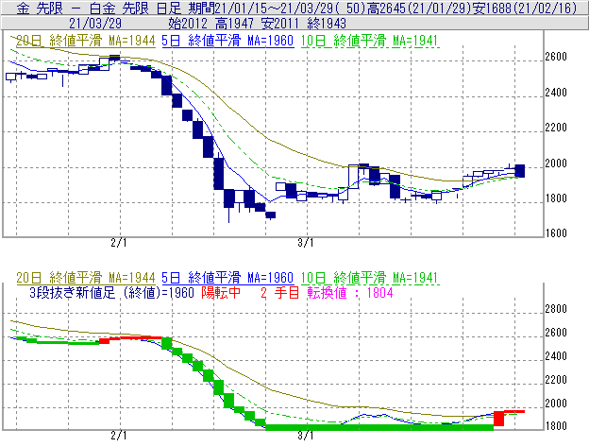Select the upper chart 10日 終値平滑 MA=1941 legend
589x447 pixels.
370,41
